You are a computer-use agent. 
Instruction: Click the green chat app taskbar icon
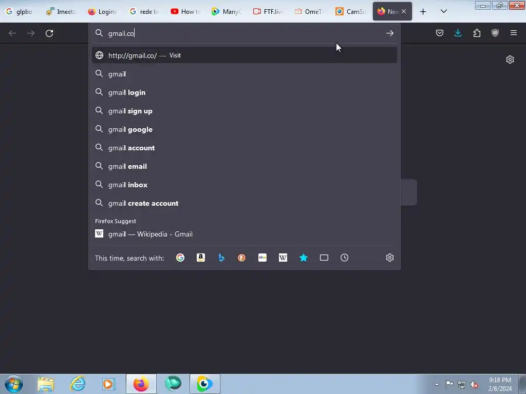tap(173, 384)
